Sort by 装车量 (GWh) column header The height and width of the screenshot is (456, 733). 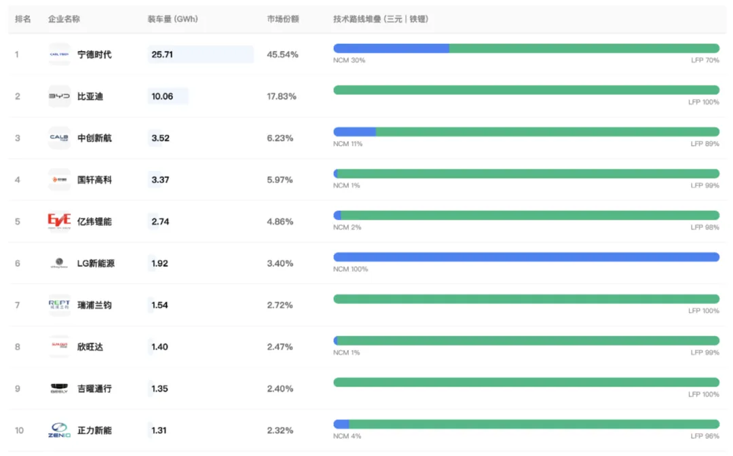[172, 19]
